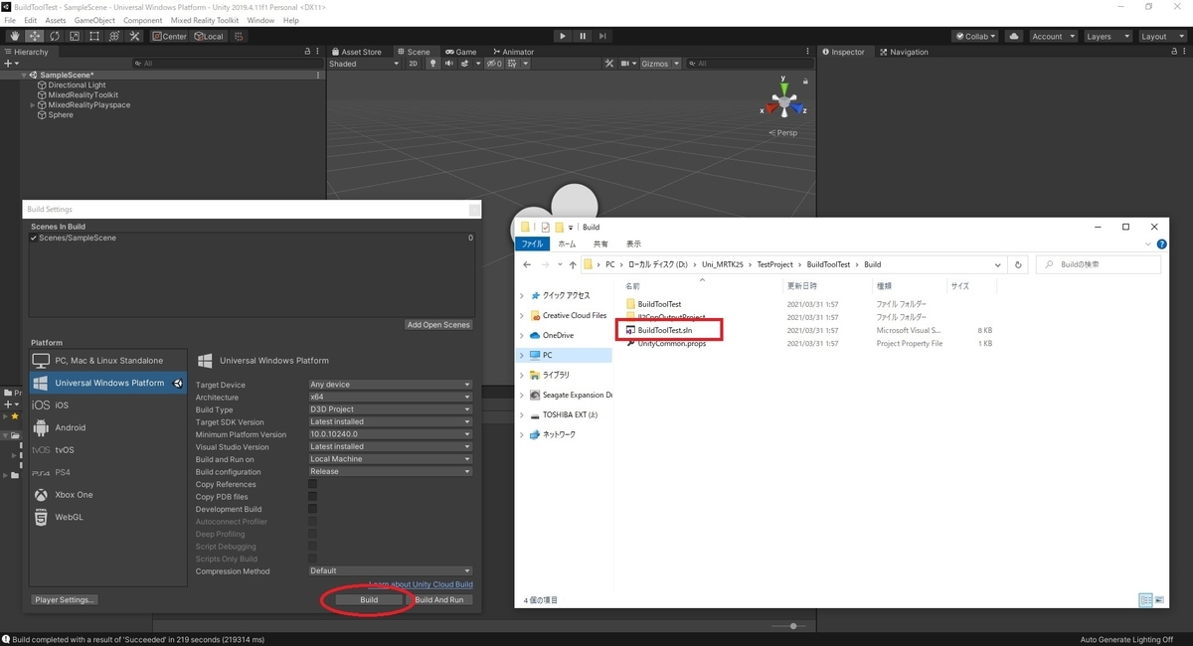This screenshot has width=1193, height=646.
Task: Open the Mixed Reality Toolkit menu
Action: (204, 20)
